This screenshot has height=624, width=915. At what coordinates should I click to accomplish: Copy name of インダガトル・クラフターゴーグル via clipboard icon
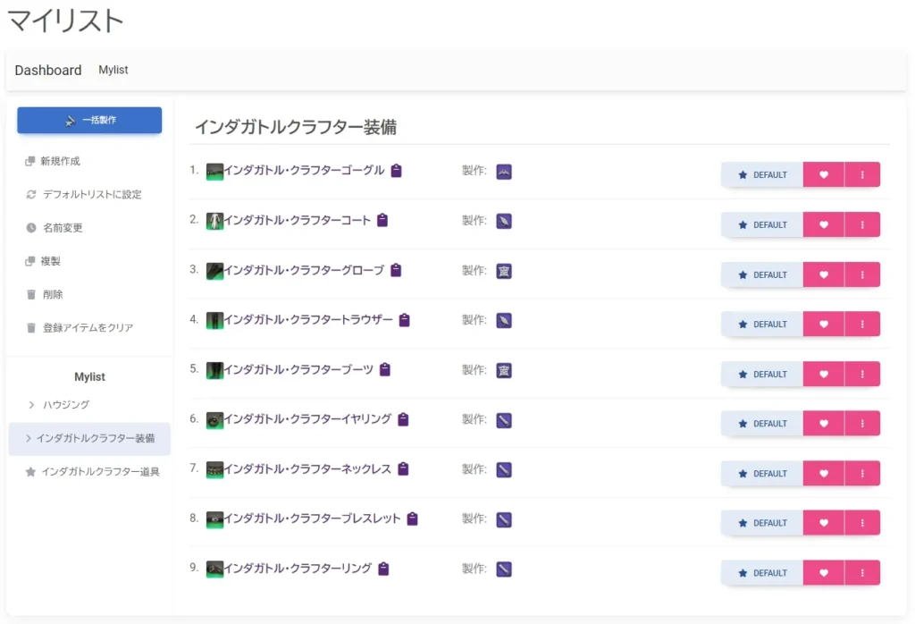click(396, 171)
